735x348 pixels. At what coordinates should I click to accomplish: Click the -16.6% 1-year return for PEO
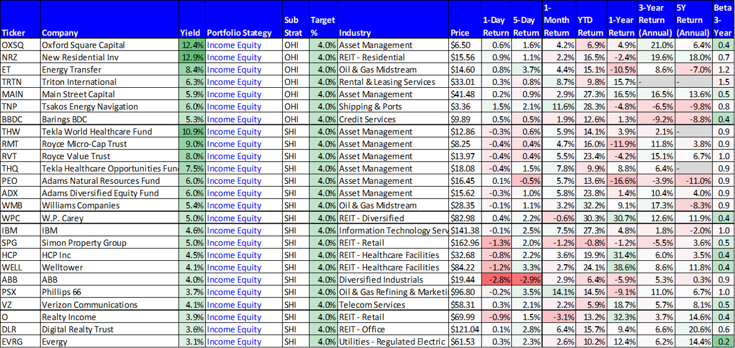tap(622, 181)
